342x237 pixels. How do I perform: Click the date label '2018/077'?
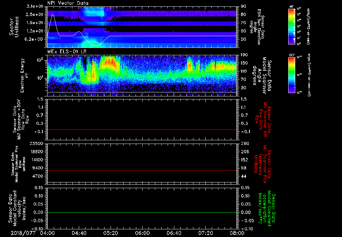pos(23,233)
